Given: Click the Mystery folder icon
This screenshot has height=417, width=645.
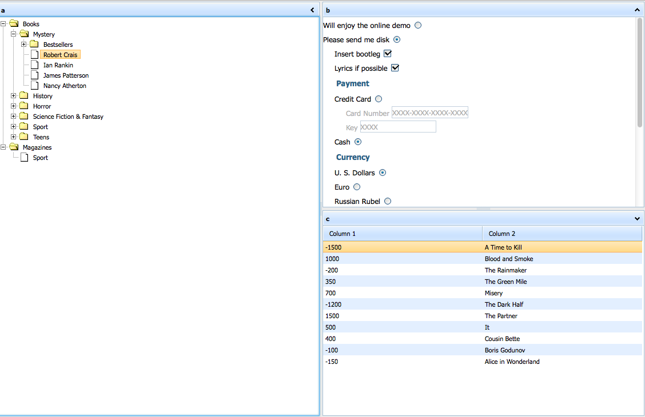Looking at the screenshot, I should [24, 34].
